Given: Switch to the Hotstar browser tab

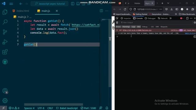Looking at the screenshot, I should (137, 3).
